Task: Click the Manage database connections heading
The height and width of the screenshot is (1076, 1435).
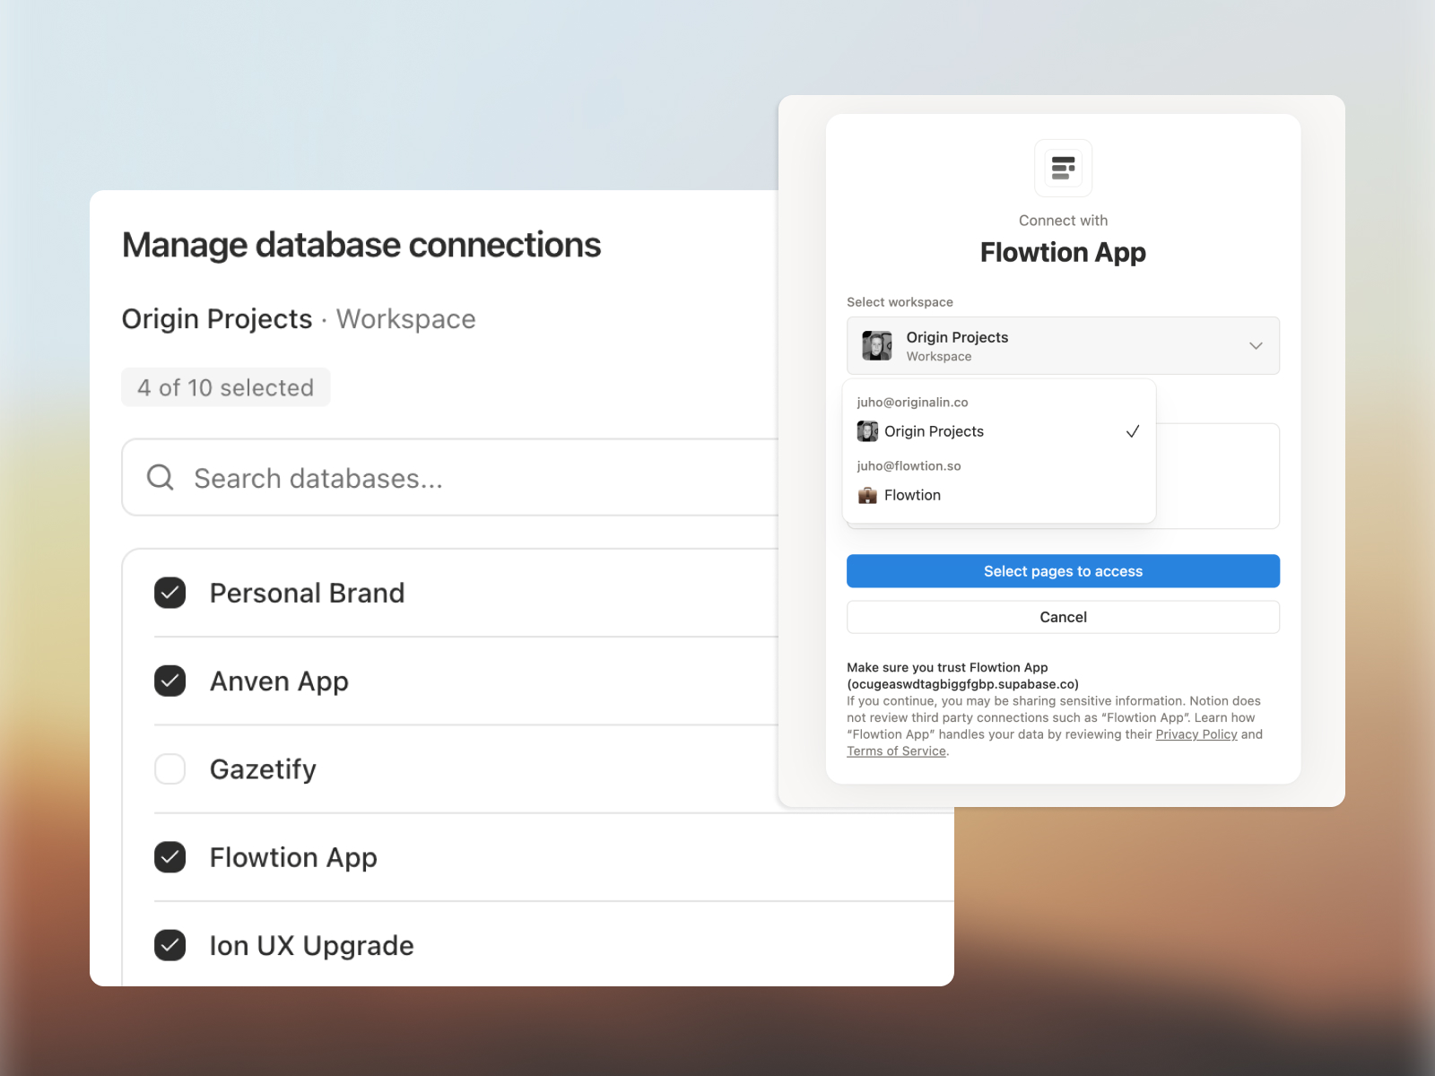Action: pyautogui.click(x=361, y=245)
